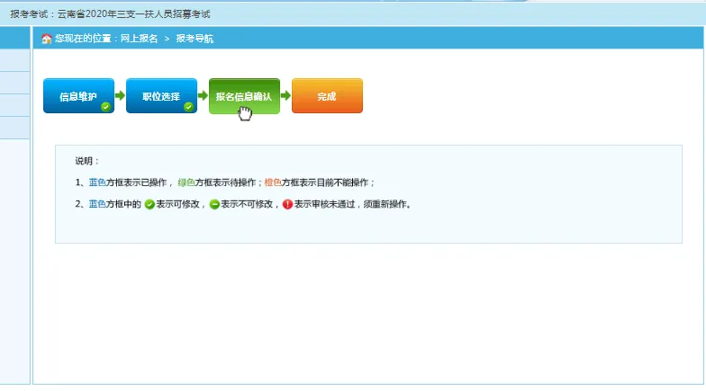Open the 报考导航 breadcrumb link
This screenshot has width=706, height=391.
[195, 39]
